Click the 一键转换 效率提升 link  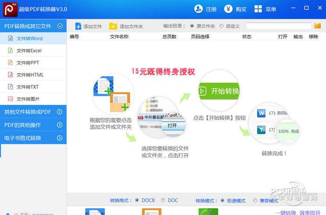[298, 213]
